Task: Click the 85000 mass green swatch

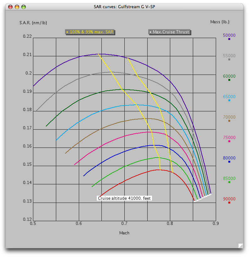Action: pos(229,182)
